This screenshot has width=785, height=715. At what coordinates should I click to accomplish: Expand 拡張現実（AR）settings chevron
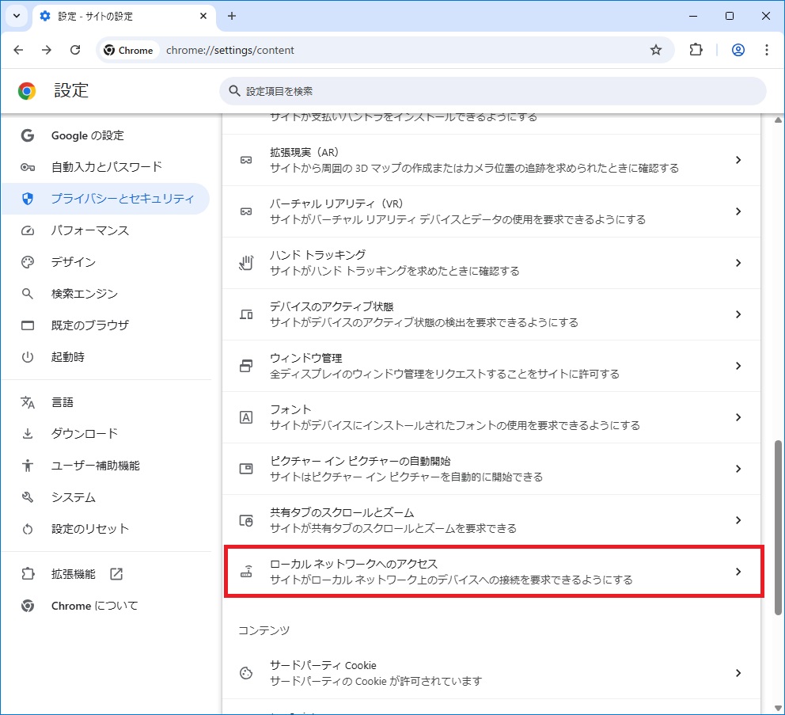click(x=738, y=160)
